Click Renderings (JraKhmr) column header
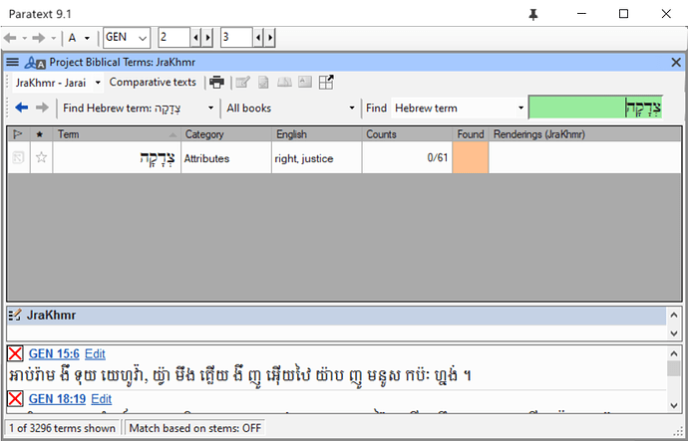The width and height of the screenshot is (688, 441). [x=585, y=134]
